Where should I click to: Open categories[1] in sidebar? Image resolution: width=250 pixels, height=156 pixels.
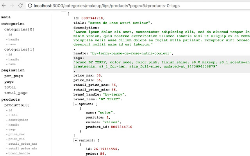pyautogui.click(x=19, y=50)
